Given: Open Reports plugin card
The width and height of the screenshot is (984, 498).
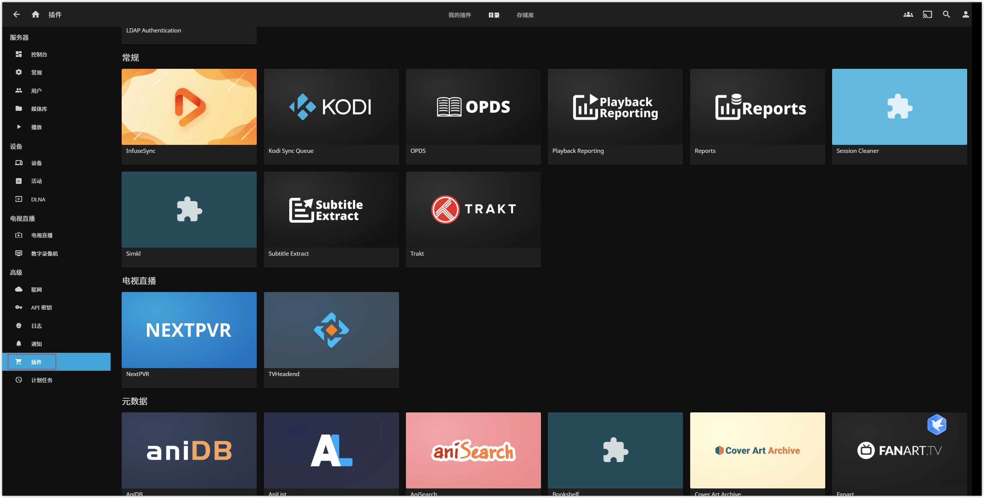Looking at the screenshot, I should pyautogui.click(x=758, y=117).
